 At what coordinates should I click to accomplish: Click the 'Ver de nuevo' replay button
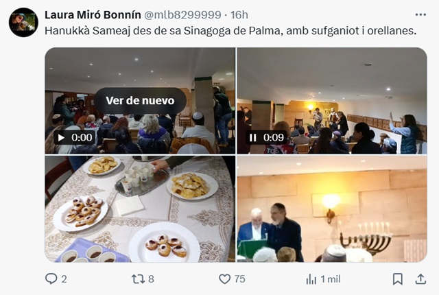[x=140, y=100]
